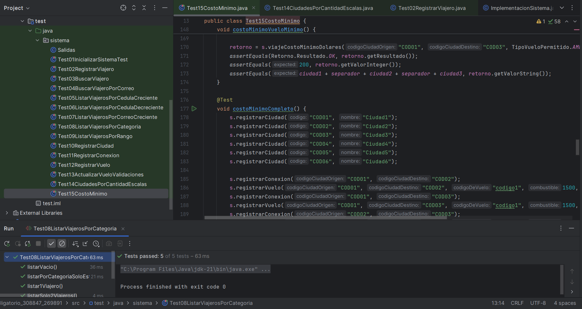Screen dimensions: 582x309
Task: Select Test10RegistrarCiudad in project tree
Action: (86, 146)
